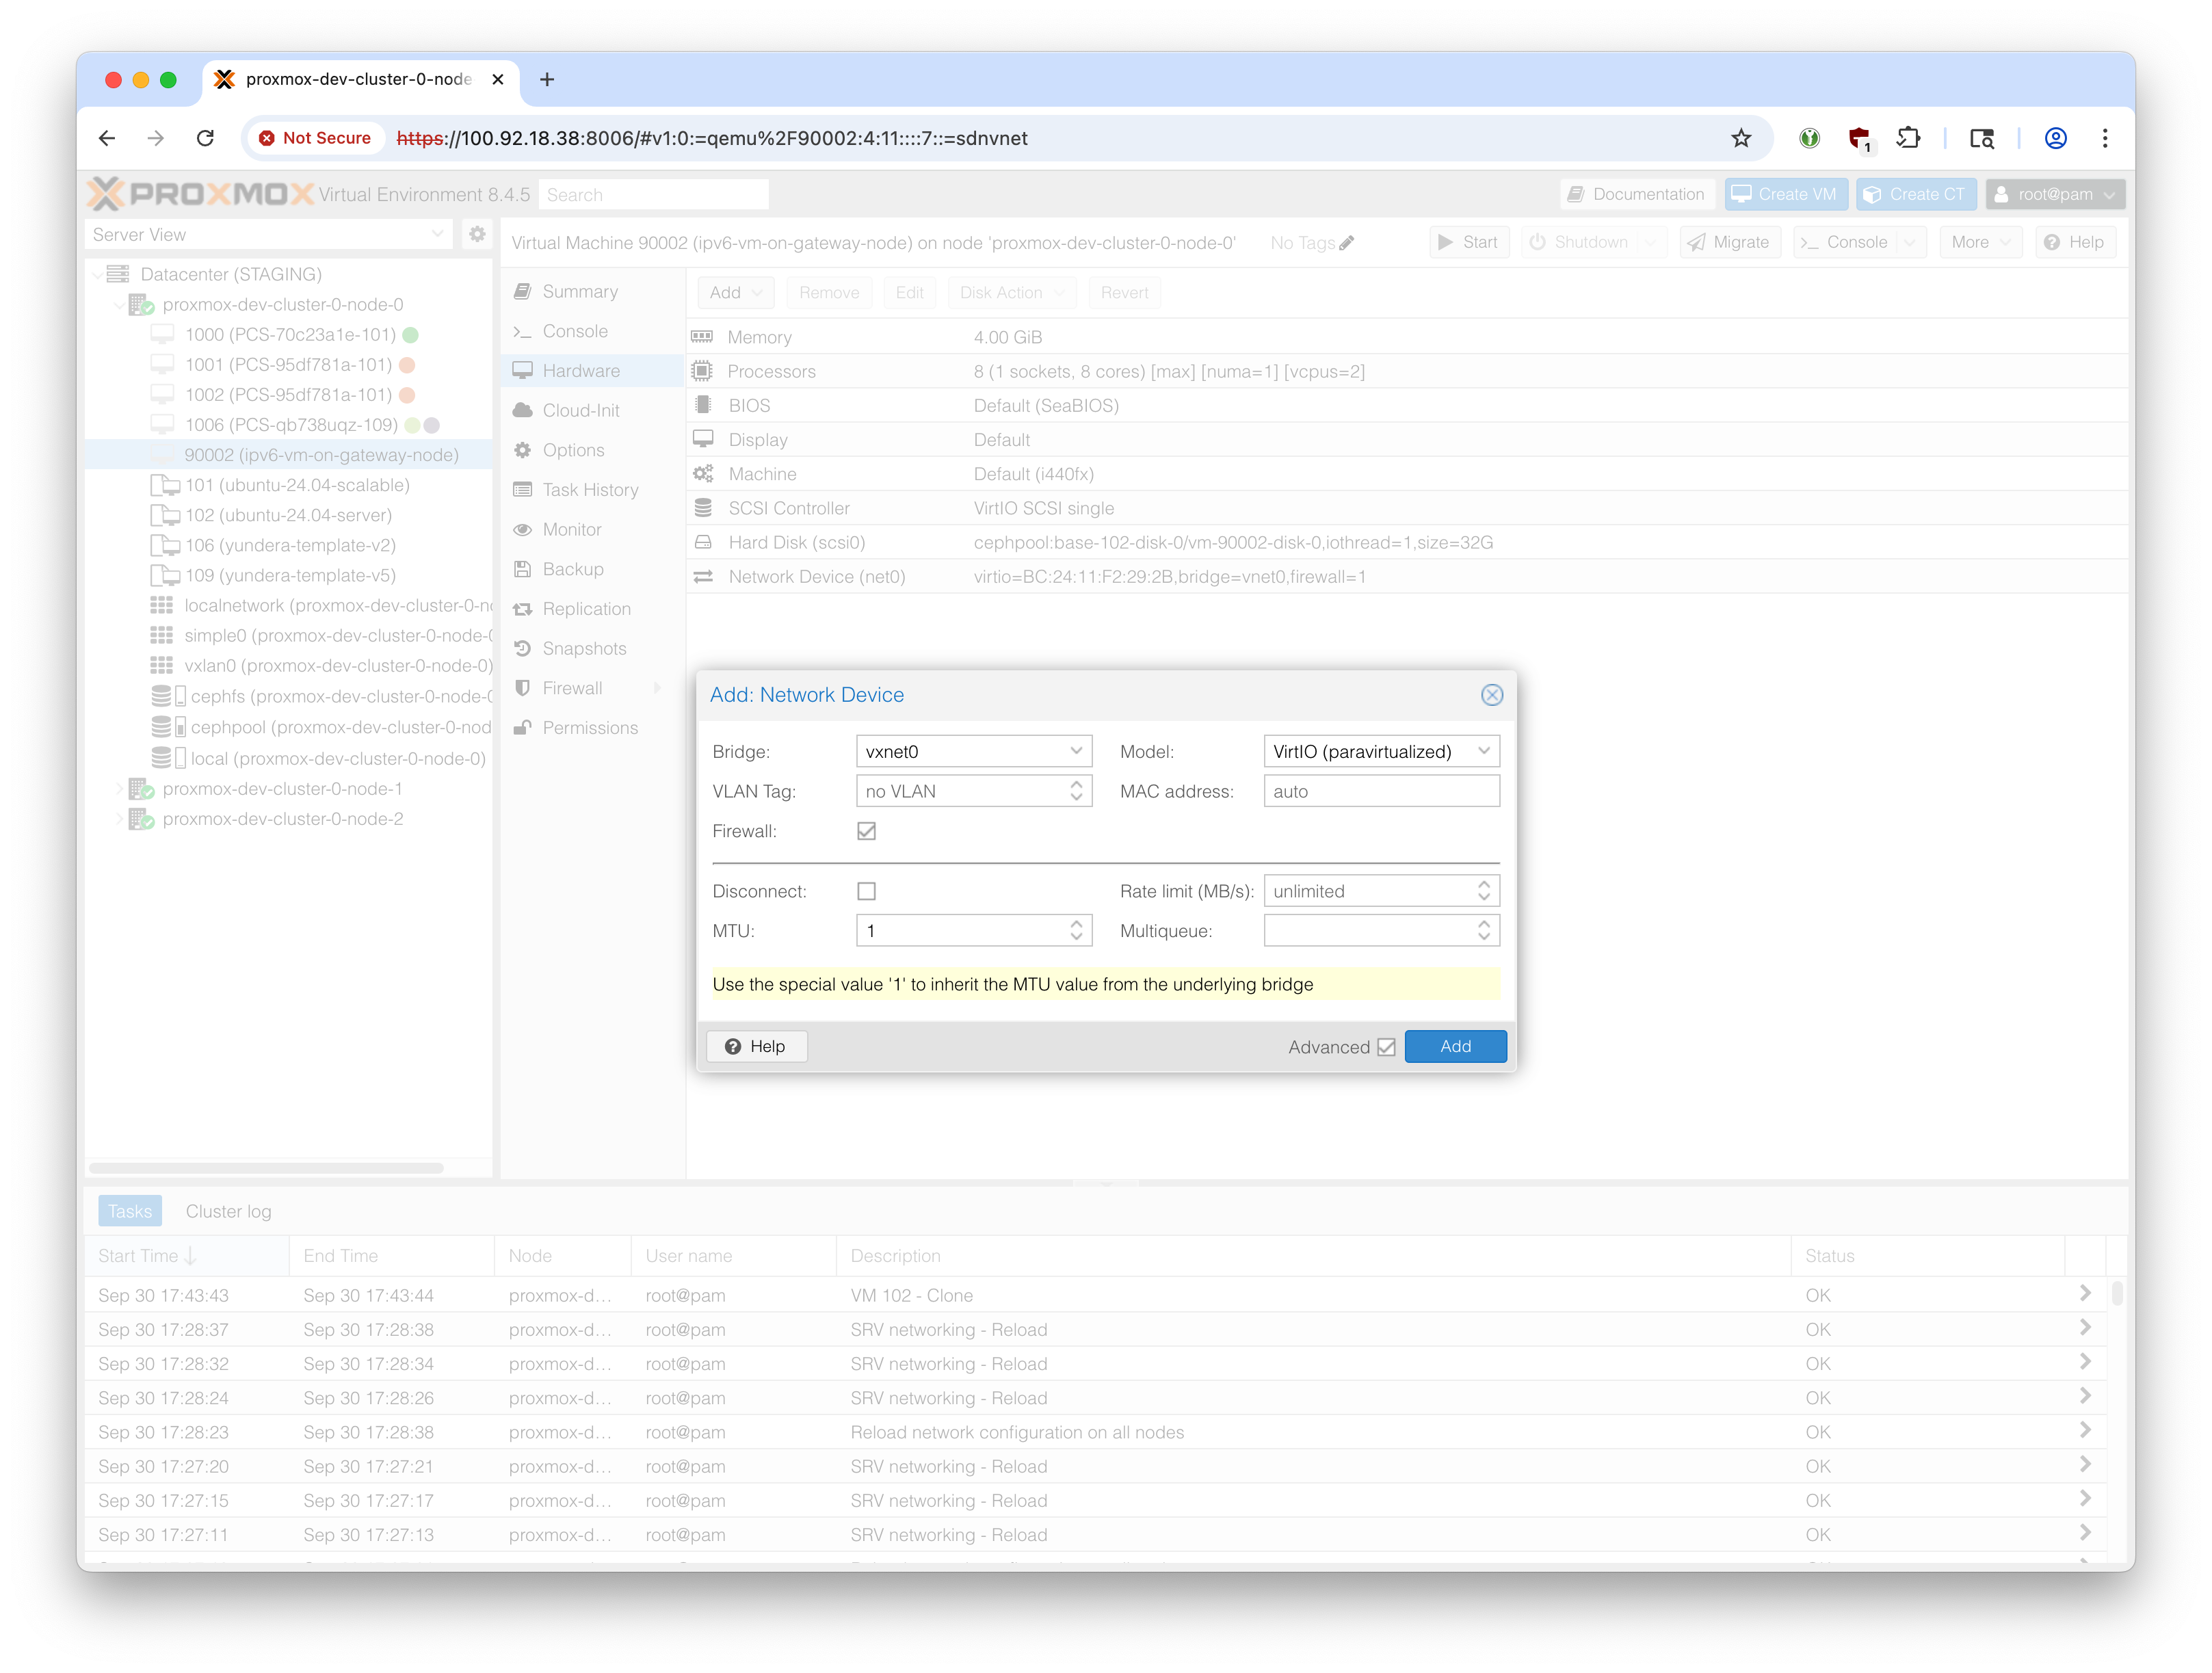2212x1673 pixels.
Task: Edit tags with the pencil icon
Action: point(1347,243)
